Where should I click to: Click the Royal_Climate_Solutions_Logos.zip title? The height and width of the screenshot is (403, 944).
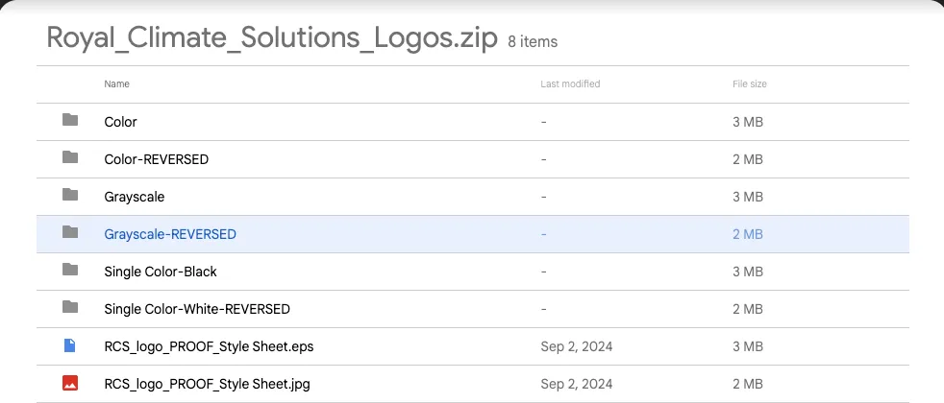pos(272,38)
